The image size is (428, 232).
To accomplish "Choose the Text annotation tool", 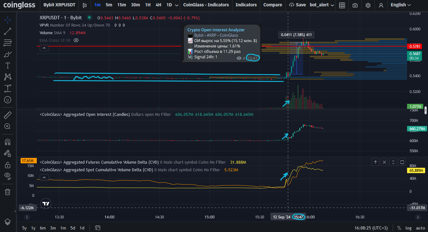I will [8, 66].
